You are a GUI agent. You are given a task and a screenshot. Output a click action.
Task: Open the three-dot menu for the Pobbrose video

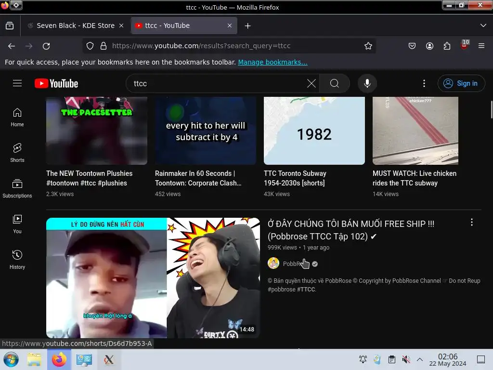click(x=472, y=223)
